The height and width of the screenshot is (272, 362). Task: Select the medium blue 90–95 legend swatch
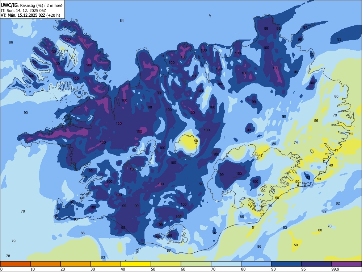pos(286,264)
